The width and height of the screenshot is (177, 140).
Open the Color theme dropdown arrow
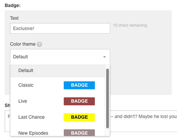105,57
